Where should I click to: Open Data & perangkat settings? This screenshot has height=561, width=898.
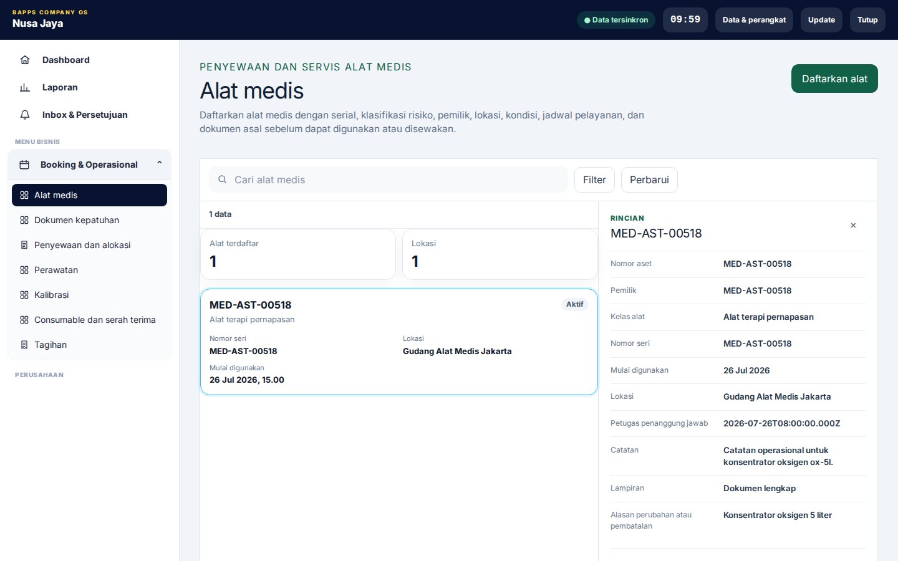tap(754, 20)
